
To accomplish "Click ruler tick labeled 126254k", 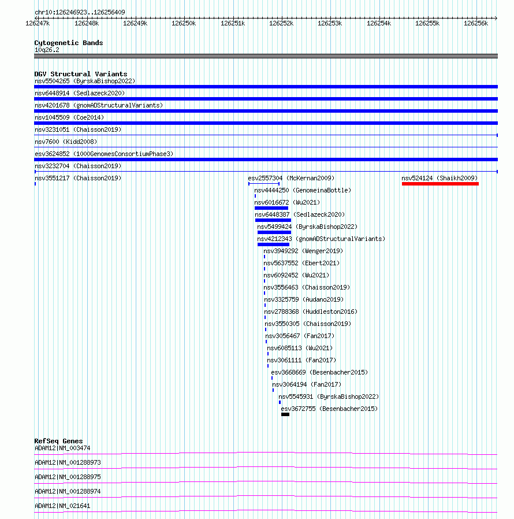I will (379, 23).
